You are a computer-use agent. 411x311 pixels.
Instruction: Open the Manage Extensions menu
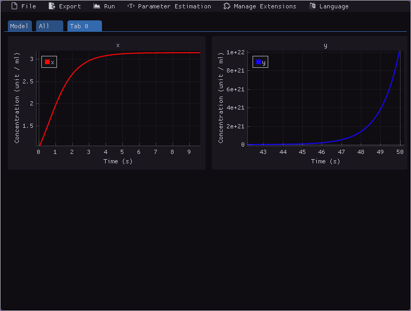[x=260, y=6]
